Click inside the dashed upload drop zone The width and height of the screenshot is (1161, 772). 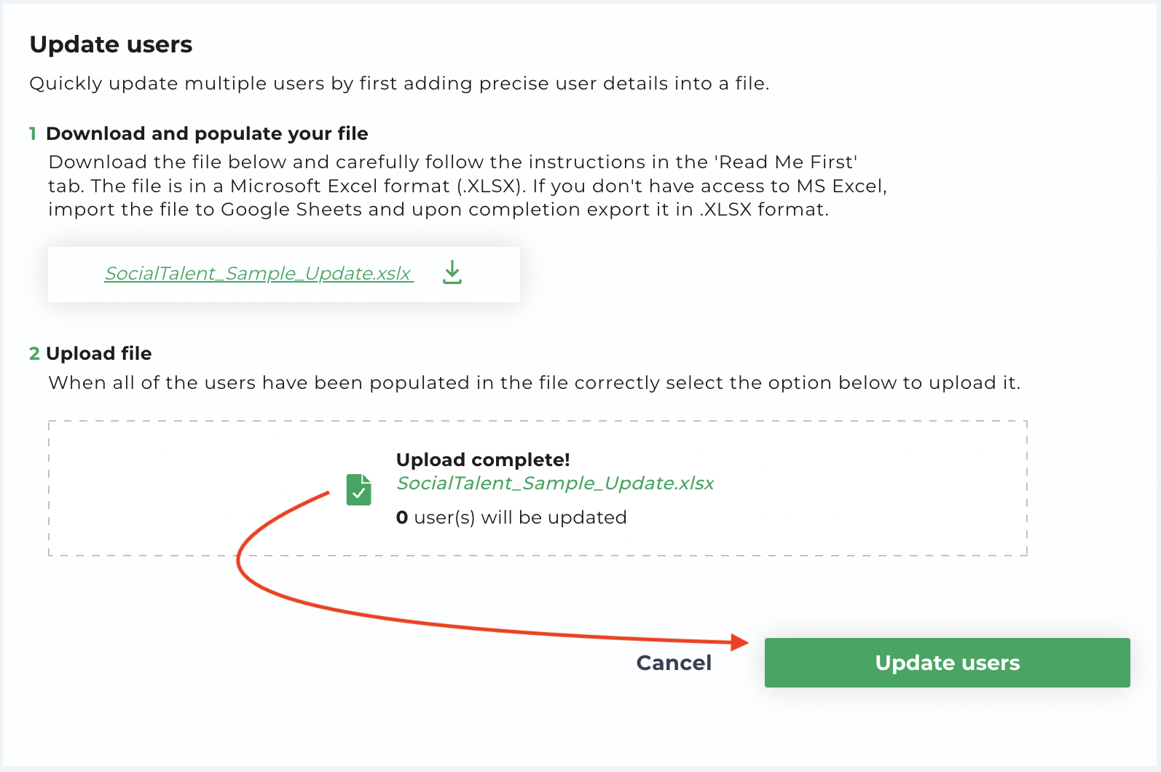(x=538, y=488)
